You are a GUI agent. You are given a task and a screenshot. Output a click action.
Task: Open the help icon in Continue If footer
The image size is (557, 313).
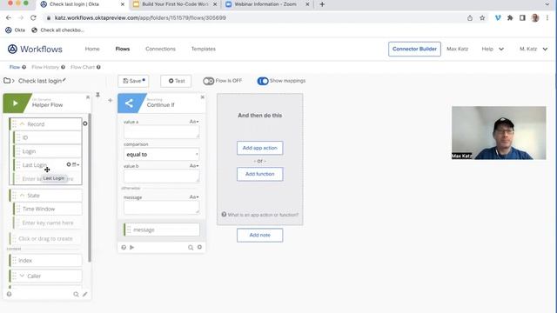point(124,247)
